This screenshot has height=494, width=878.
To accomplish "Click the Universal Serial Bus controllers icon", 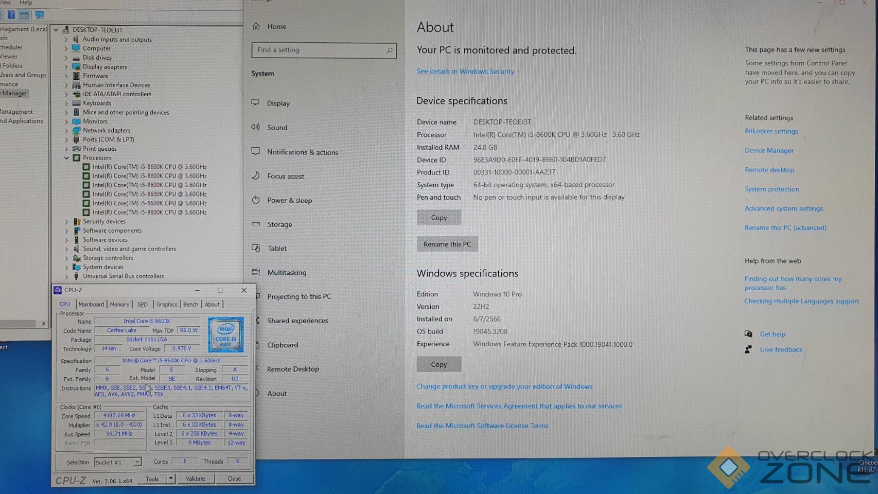I will point(76,276).
